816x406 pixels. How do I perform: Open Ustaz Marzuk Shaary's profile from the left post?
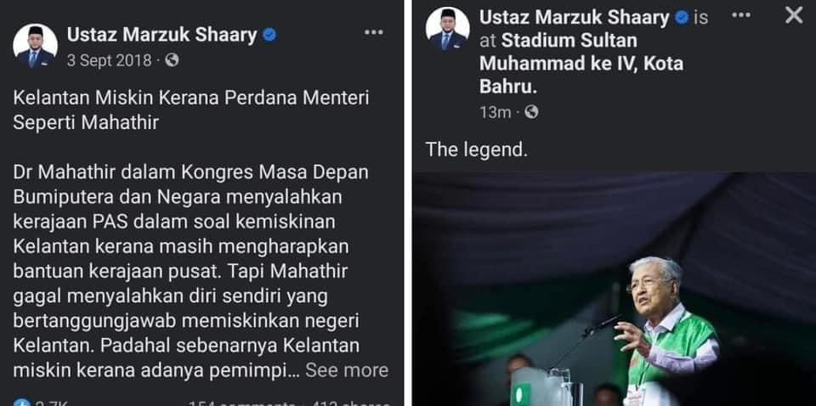coord(161,35)
